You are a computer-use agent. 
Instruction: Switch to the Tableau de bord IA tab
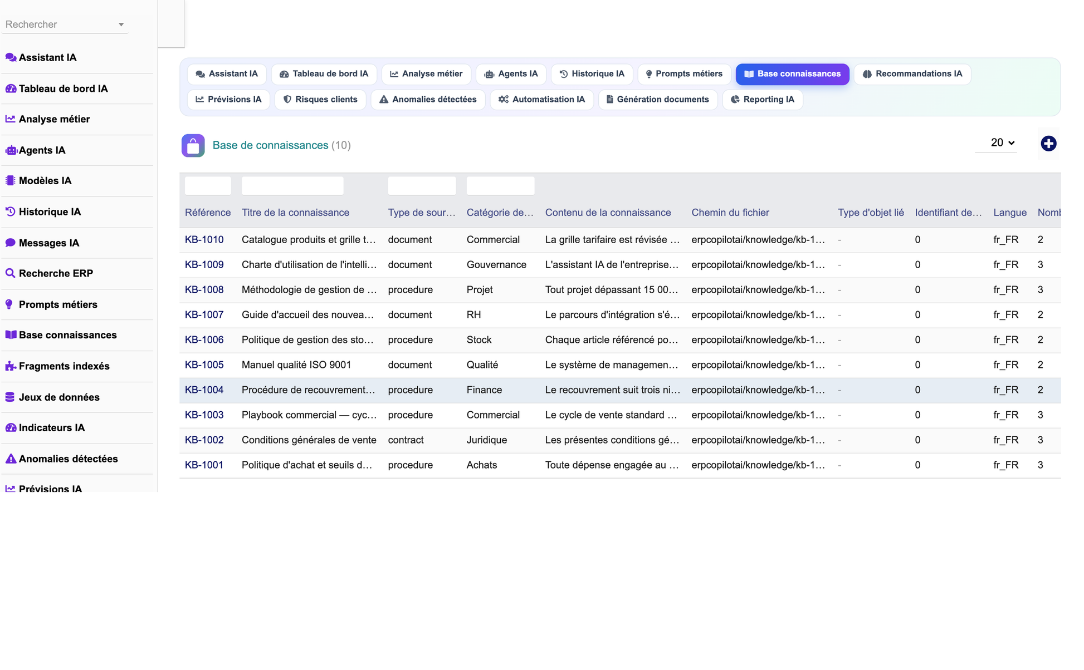coord(324,74)
